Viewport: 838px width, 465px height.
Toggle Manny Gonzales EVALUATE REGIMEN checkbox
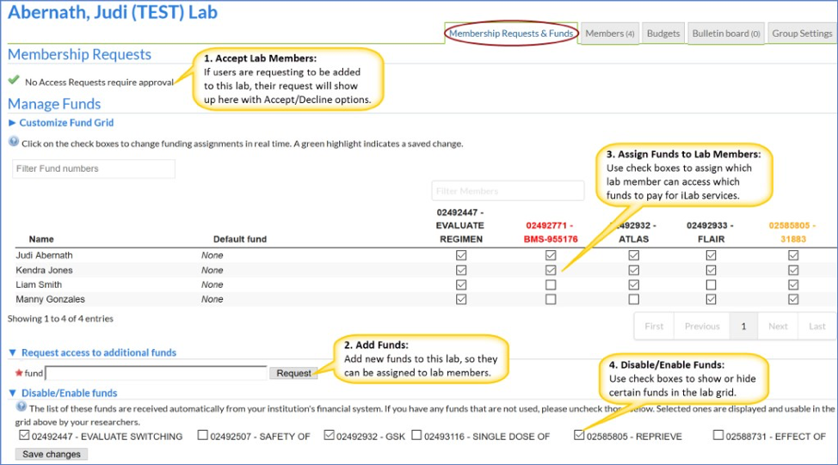click(x=461, y=299)
